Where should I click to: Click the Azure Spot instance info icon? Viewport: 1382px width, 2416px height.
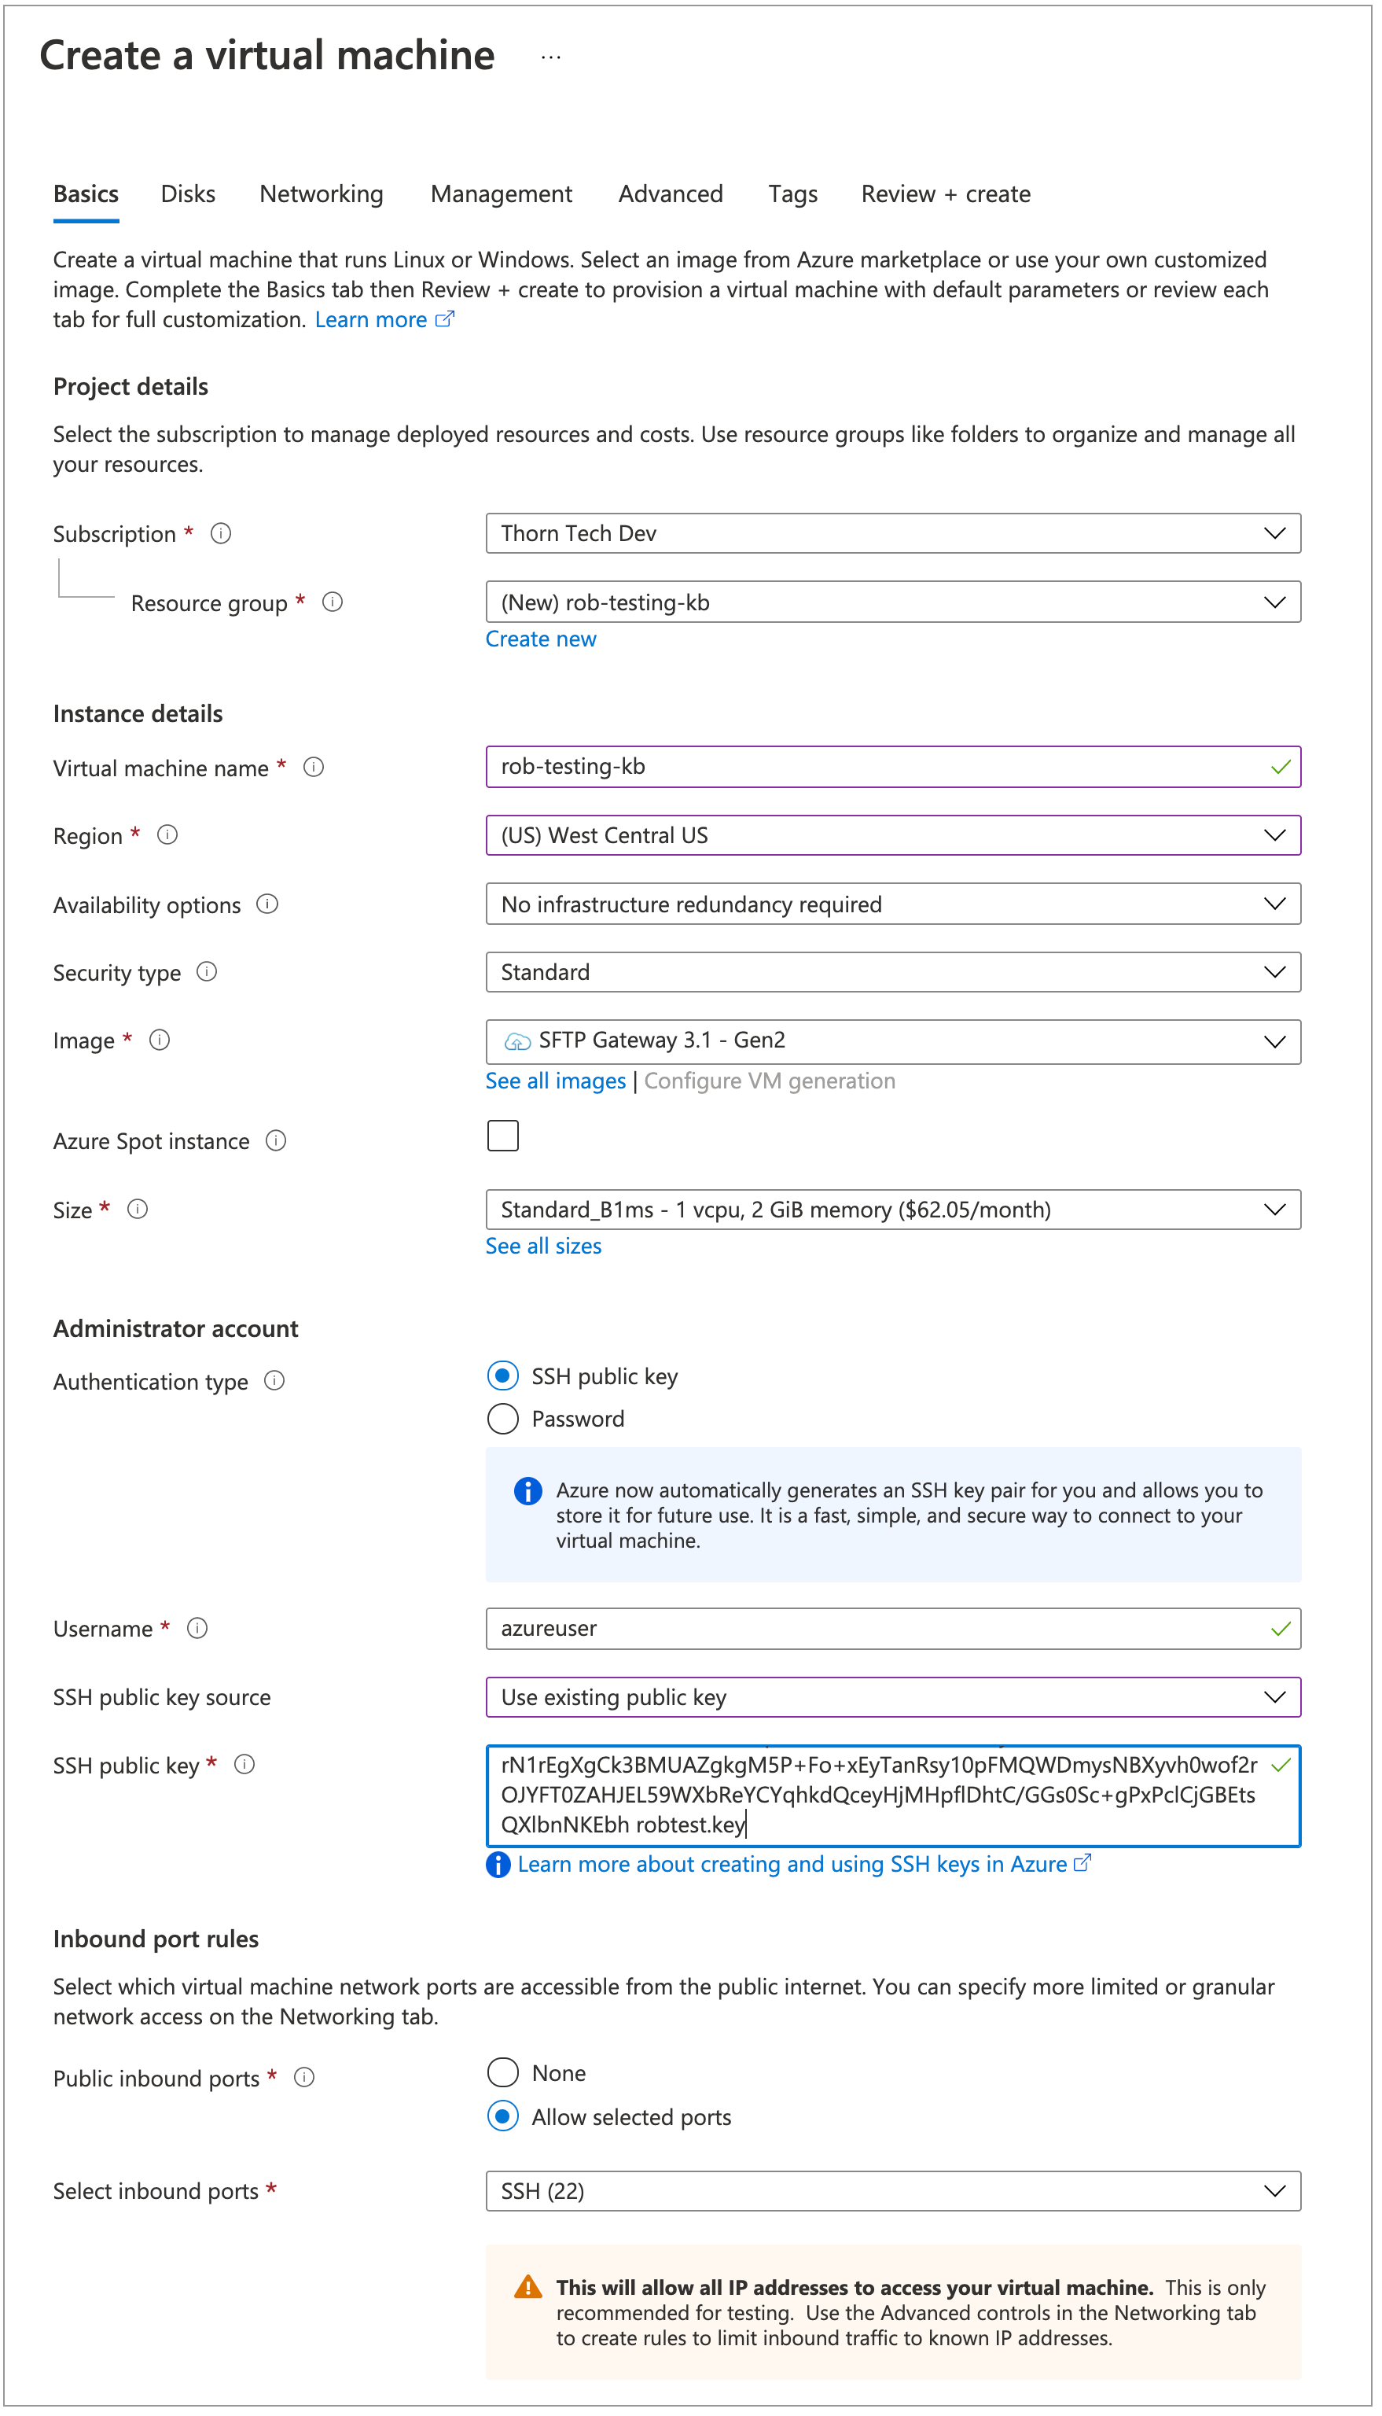click(x=276, y=1141)
